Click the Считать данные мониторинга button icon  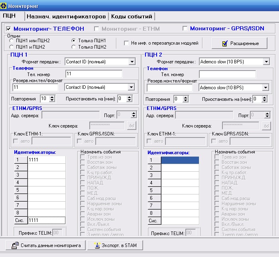pyautogui.click(x=15, y=245)
